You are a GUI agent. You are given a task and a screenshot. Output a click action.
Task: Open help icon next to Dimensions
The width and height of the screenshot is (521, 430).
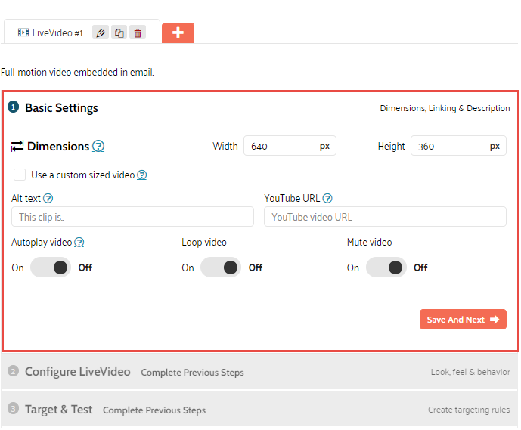tap(98, 147)
